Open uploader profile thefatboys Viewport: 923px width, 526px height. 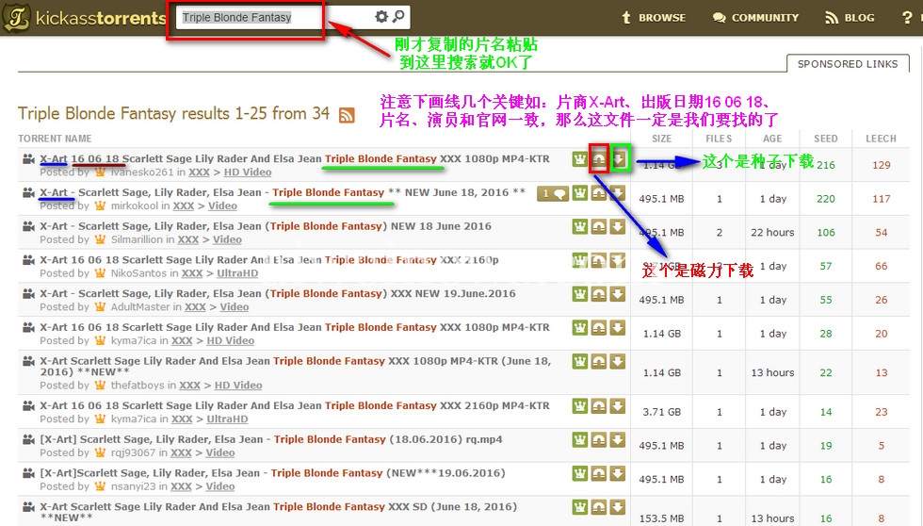point(138,385)
